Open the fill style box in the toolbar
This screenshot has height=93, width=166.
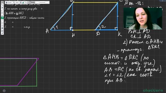tap(47, 2)
